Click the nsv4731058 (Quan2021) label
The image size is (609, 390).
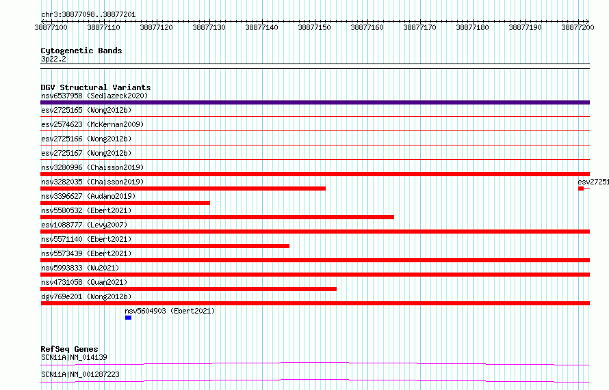[x=84, y=282]
